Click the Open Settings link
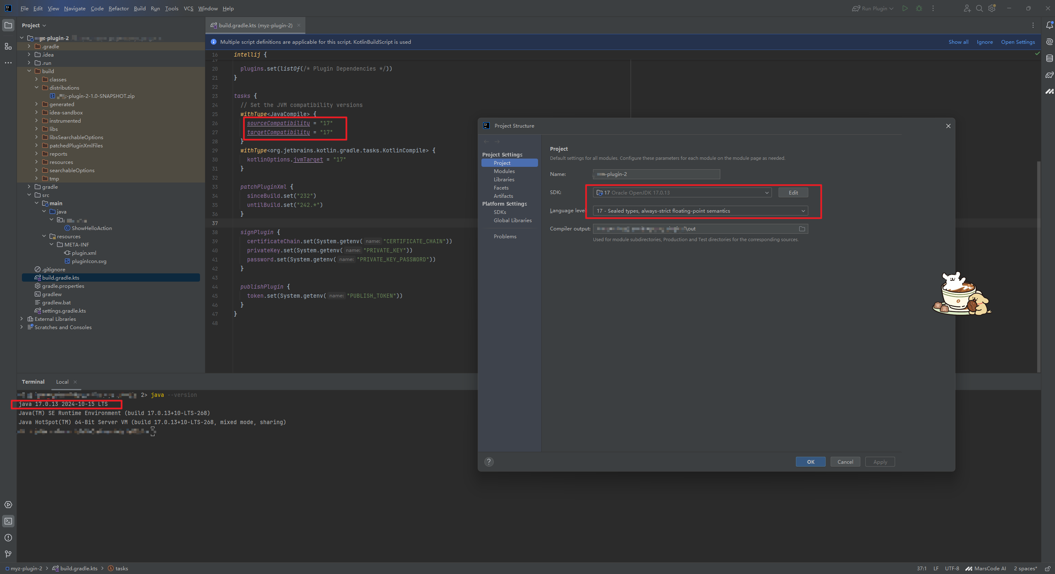This screenshot has width=1055, height=574. (1018, 42)
